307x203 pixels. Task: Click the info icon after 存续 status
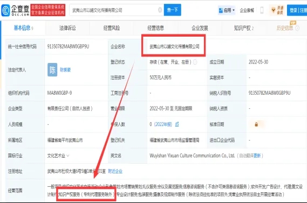pyautogui.click(x=195, y=62)
